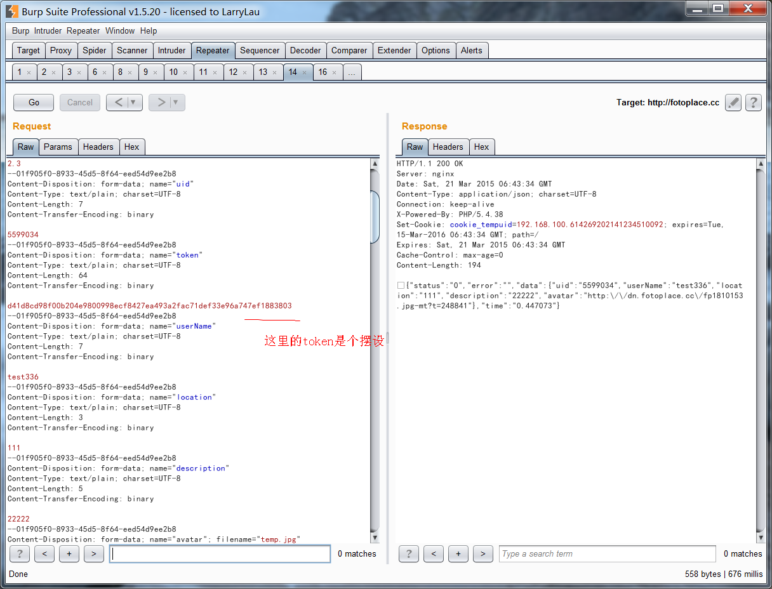Go to previous match in request search
This screenshot has width=772, height=589.
tap(44, 554)
